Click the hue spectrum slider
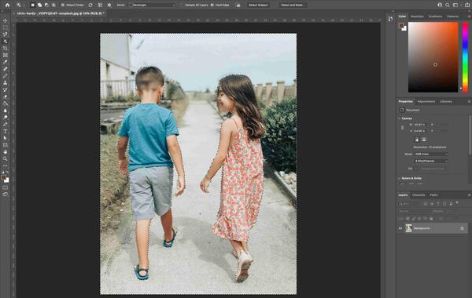Viewport: 472px width, 298px height. coord(465,57)
